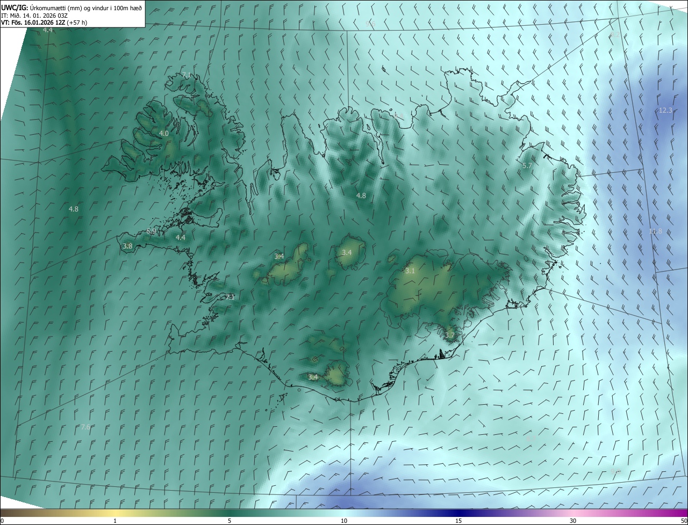Viewport: 688px width, 525px height.
Task: Click the 3.4 value on Hofsjökull glacier
Action: tap(347, 252)
